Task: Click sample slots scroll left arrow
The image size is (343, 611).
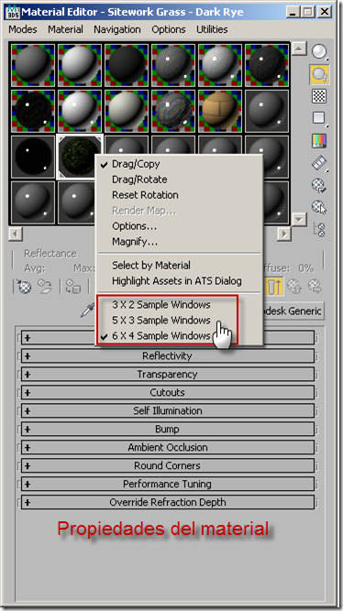Action: pyautogui.click(x=16, y=234)
